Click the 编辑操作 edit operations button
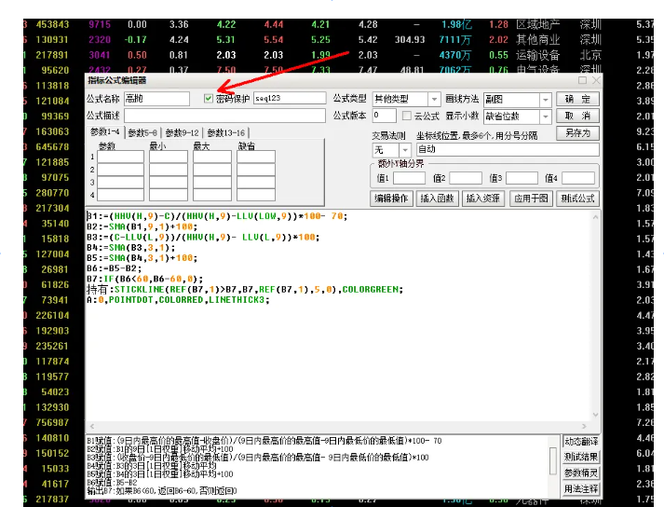The height and width of the screenshot is (507, 664). coord(391,199)
